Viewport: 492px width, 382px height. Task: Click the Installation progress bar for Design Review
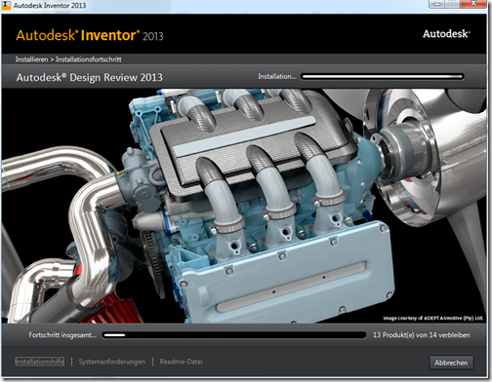point(382,77)
